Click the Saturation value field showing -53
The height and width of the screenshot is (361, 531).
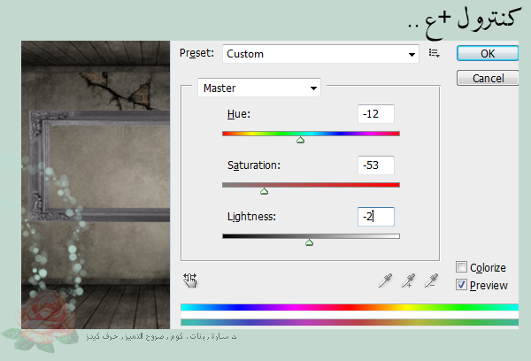click(x=375, y=165)
